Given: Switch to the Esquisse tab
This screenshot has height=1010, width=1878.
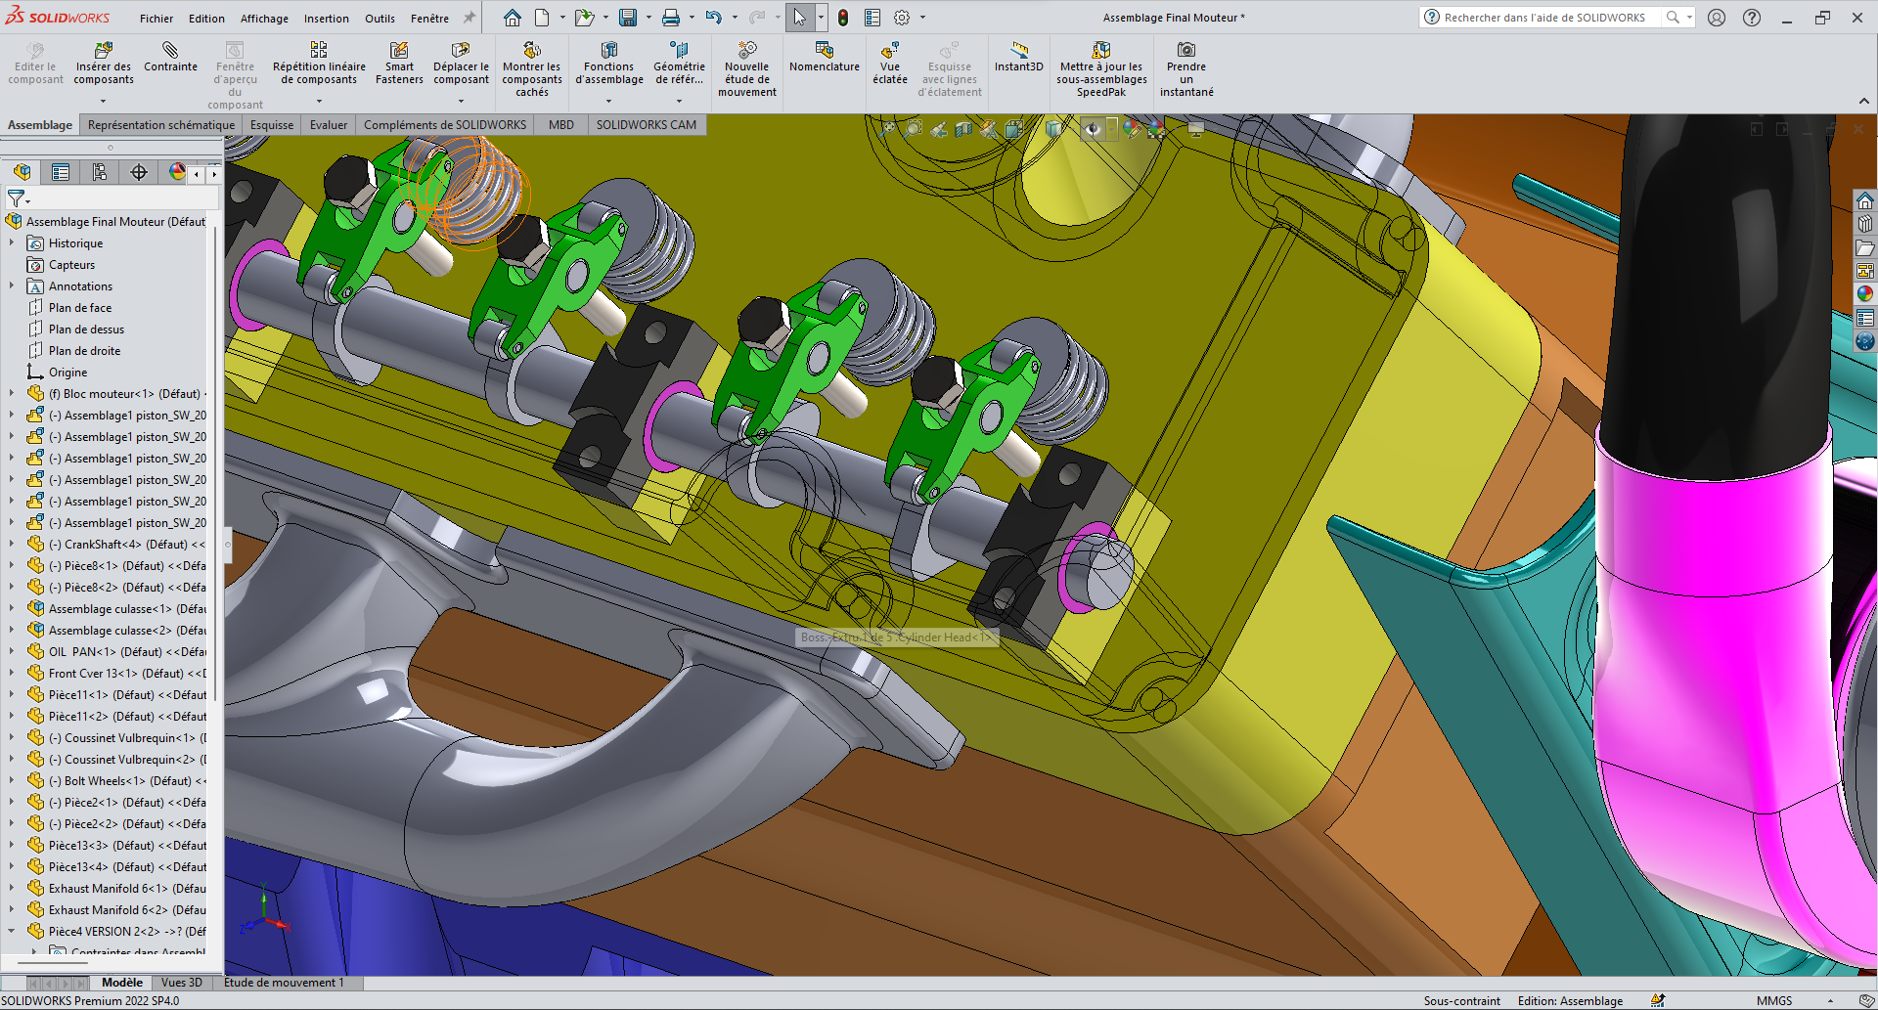Looking at the screenshot, I should [272, 125].
